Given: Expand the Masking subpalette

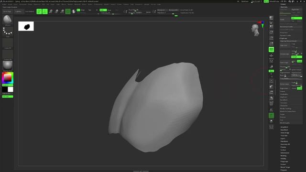Looking at the screenshot, I should coord(284,156).
